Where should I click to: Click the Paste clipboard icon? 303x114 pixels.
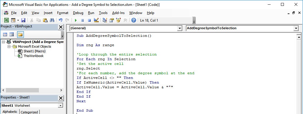(x=45, y=20)
